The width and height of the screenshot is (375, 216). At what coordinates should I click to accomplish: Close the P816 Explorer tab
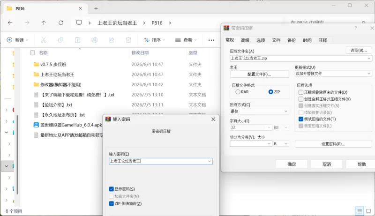80,8
